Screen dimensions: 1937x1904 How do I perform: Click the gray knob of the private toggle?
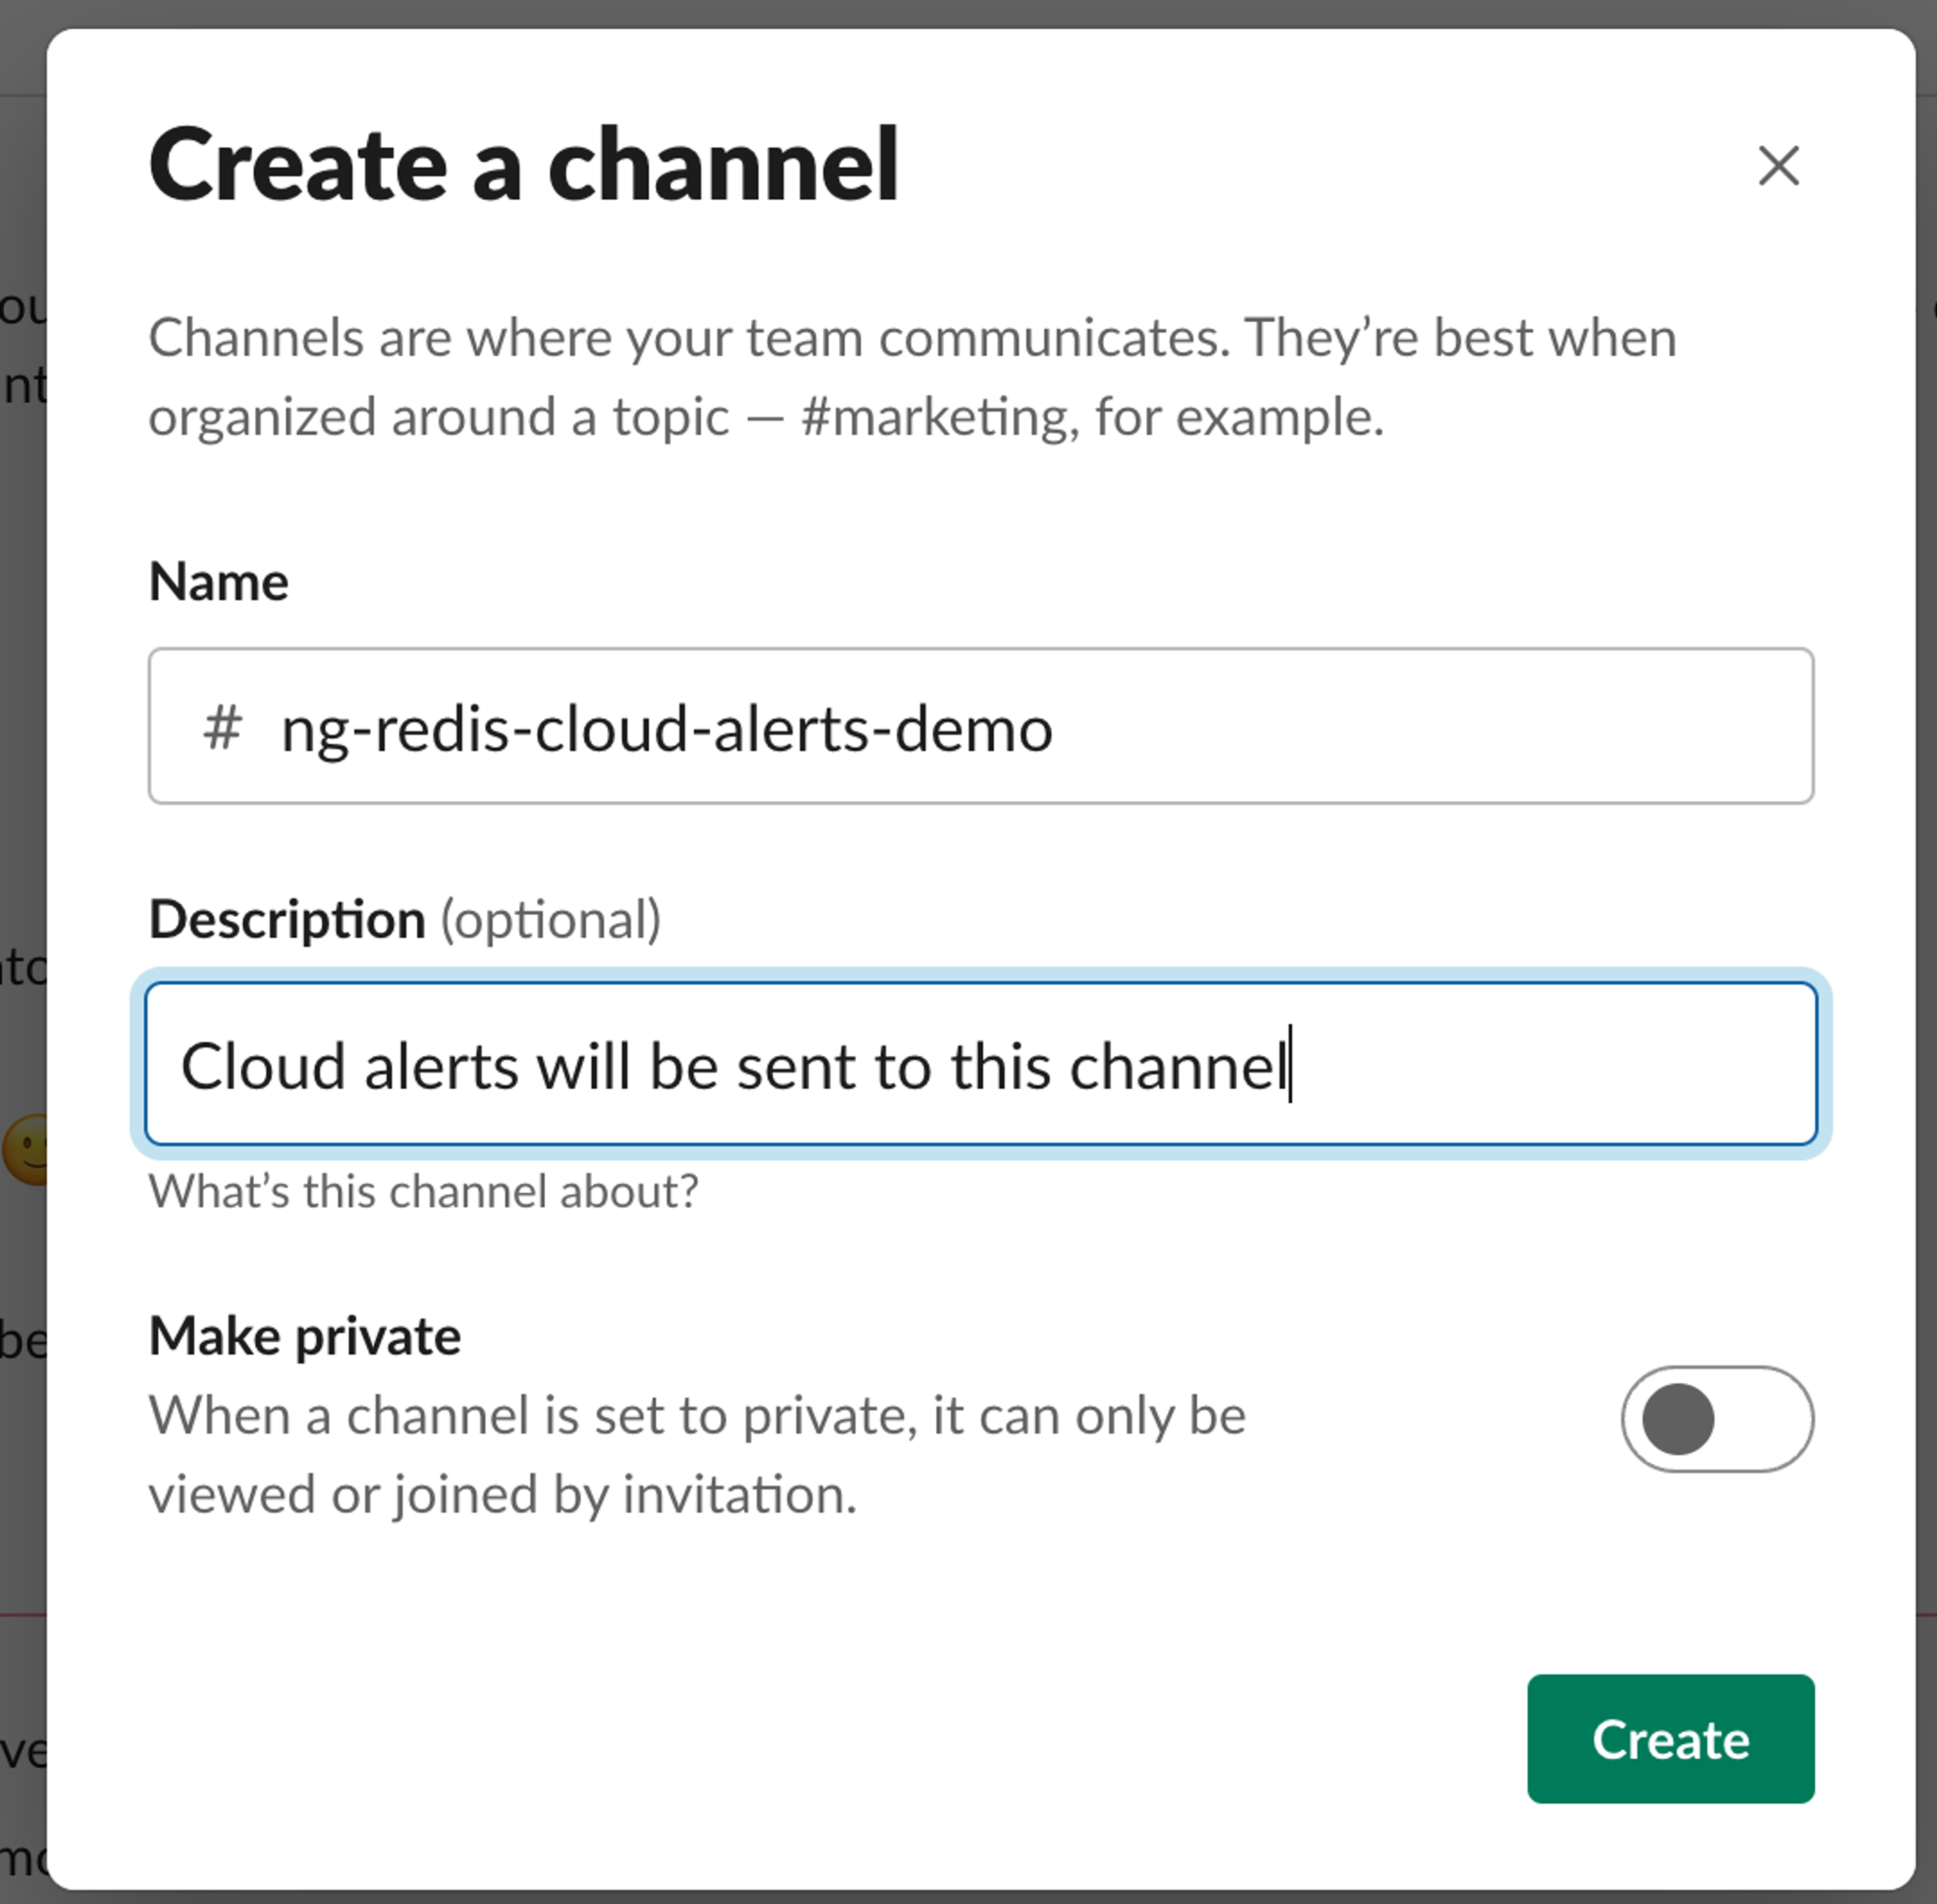click(x=1679, y=1418)
